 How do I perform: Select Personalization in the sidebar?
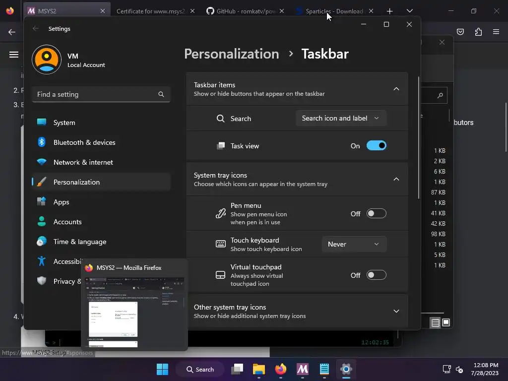click(101, 182)
